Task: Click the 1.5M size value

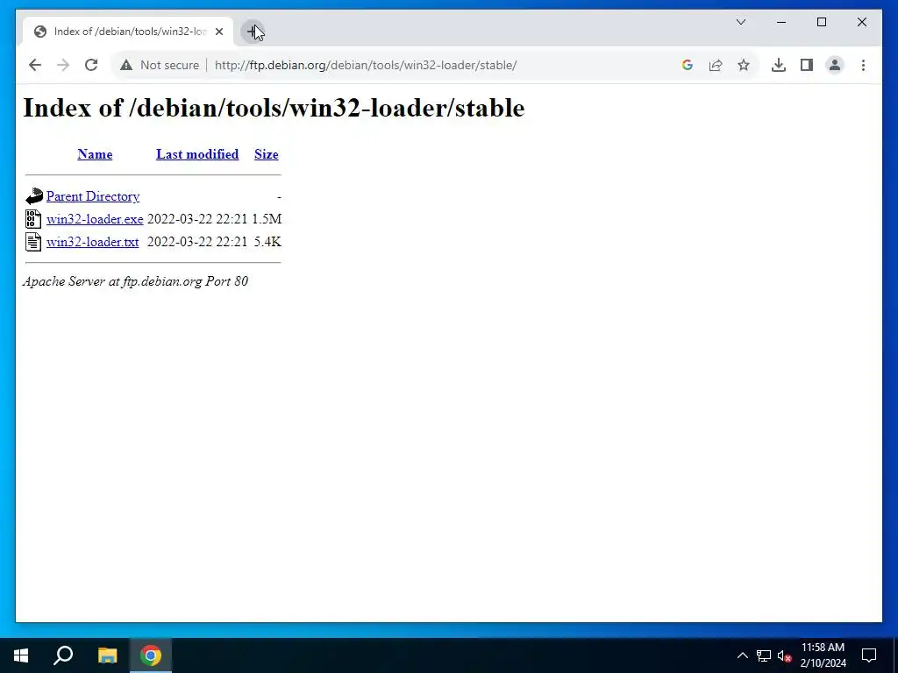Action: (267, 219)
